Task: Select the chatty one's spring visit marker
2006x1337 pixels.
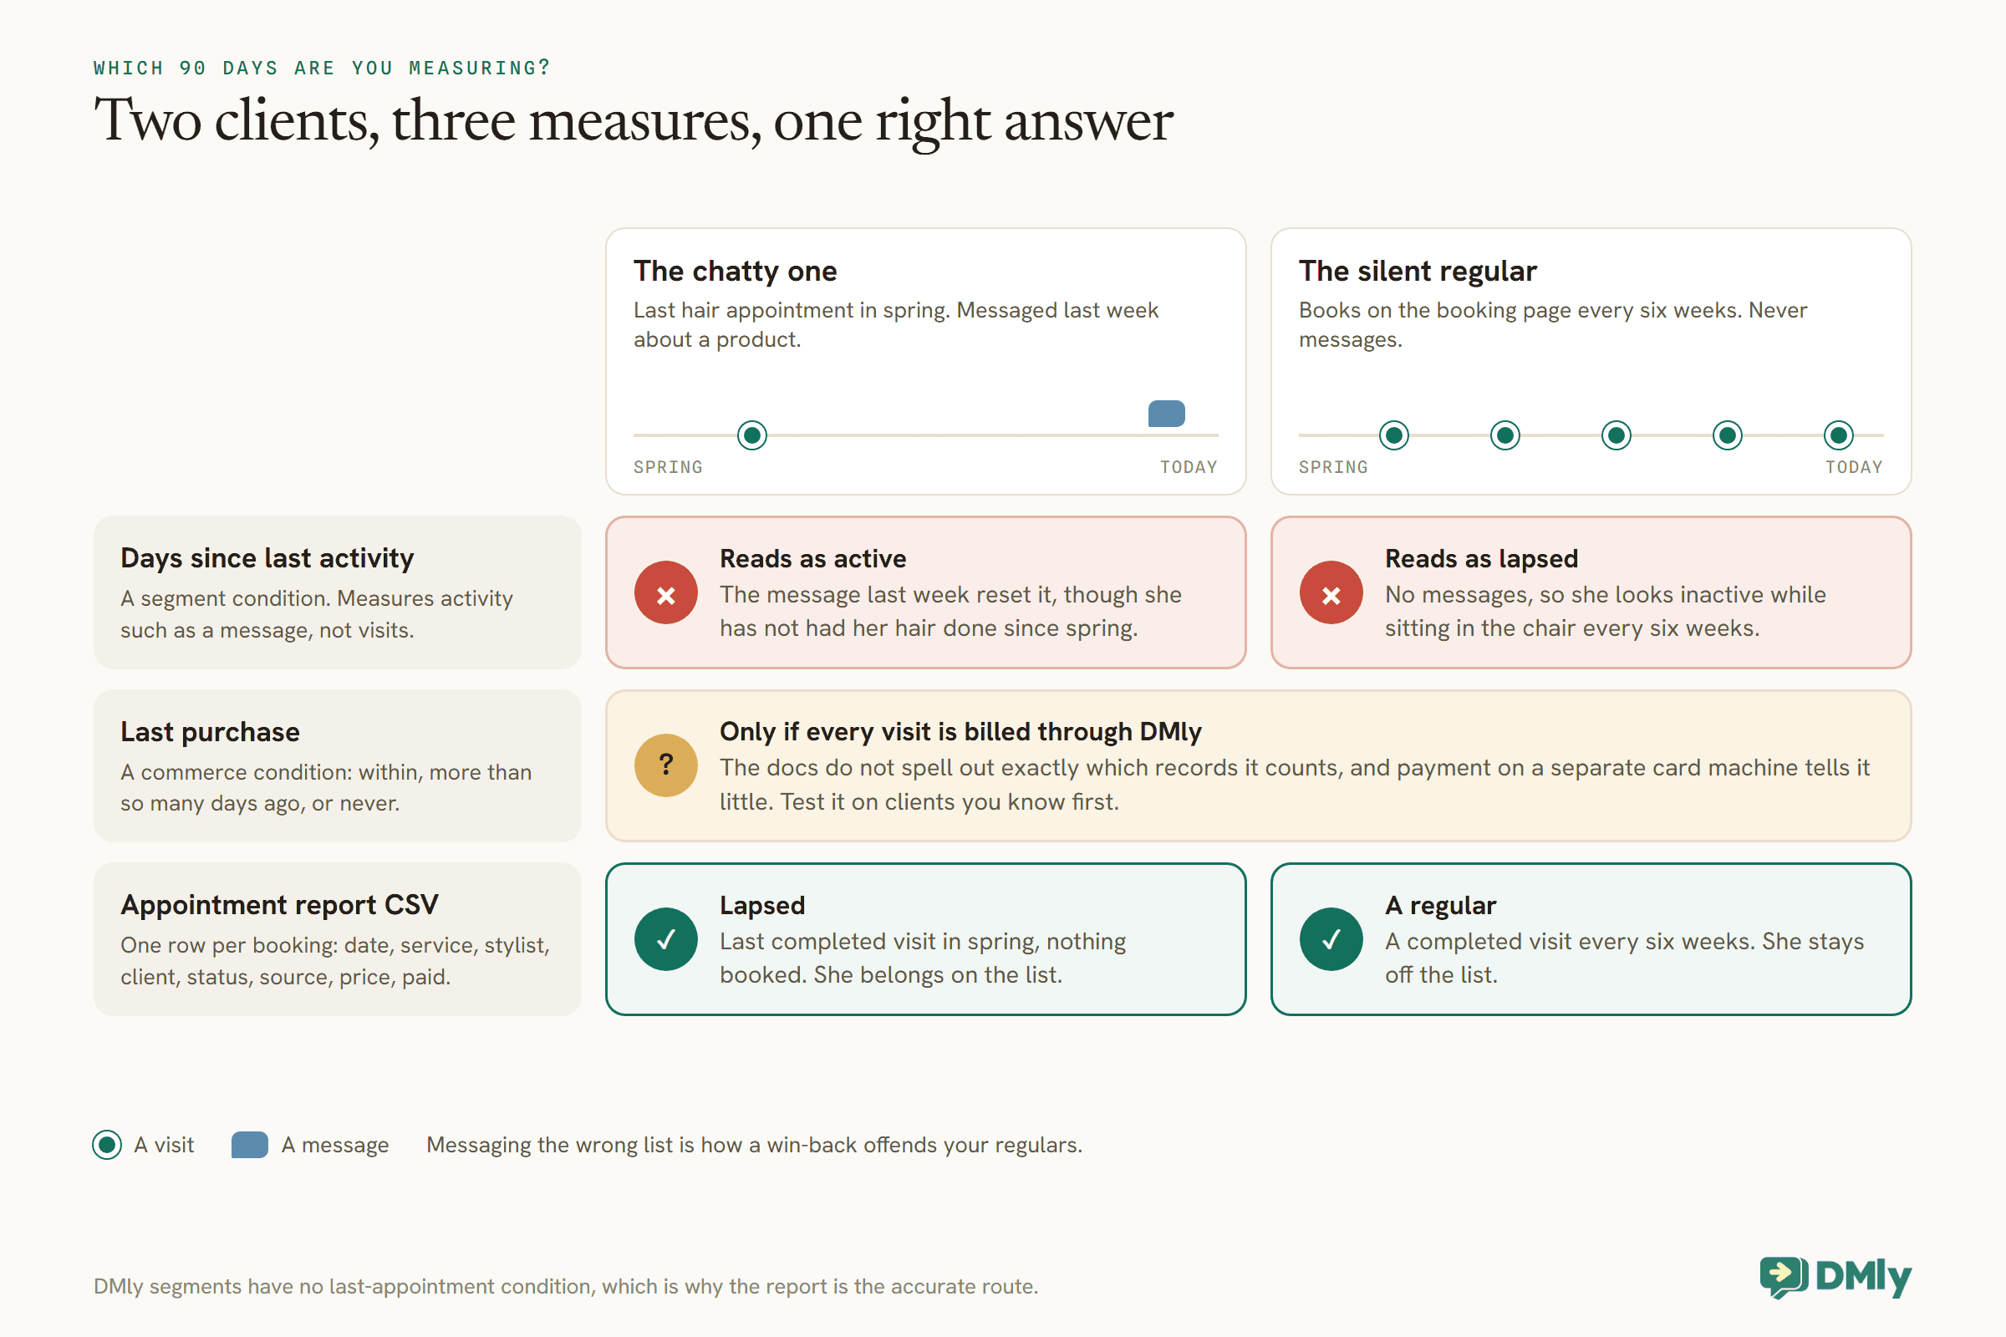Action: (752, 435)
